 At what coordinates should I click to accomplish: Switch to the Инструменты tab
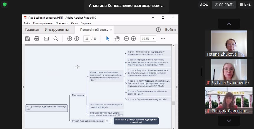click(57, 30)
